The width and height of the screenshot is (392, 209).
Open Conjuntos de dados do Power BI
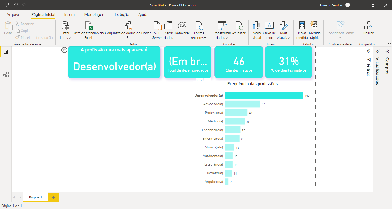point(128,30)
